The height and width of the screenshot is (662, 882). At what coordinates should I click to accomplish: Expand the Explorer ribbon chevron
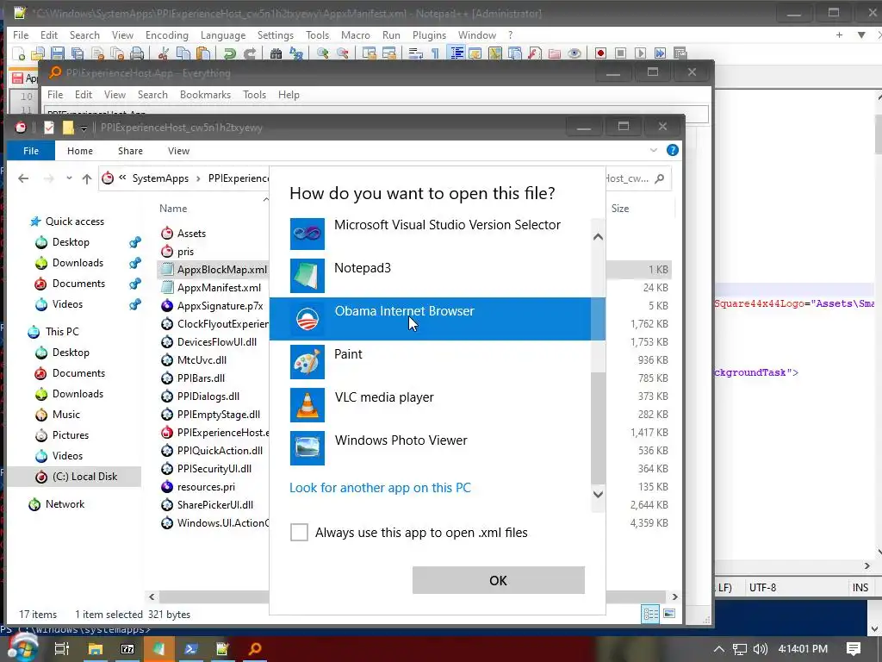point(653,150)
